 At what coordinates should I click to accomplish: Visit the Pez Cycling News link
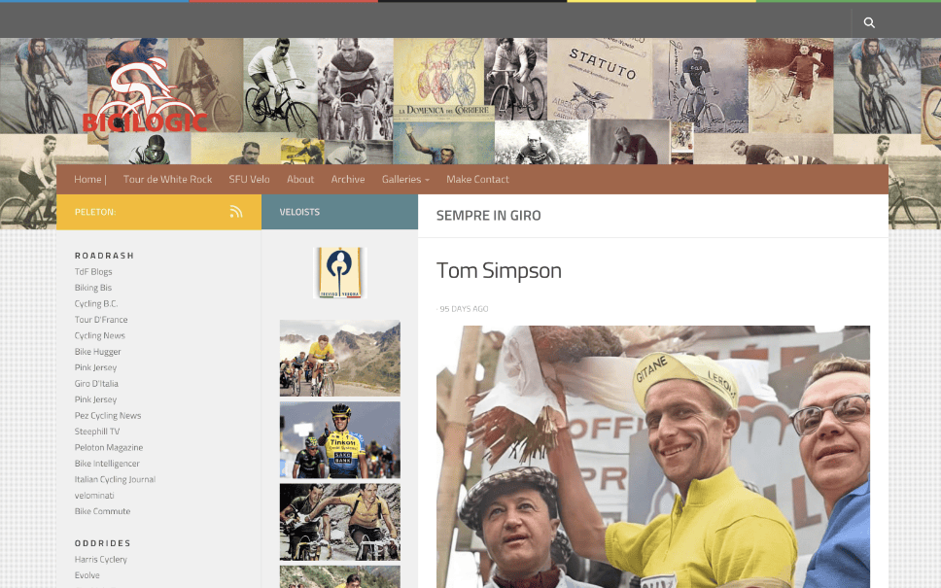pos(108,416)
